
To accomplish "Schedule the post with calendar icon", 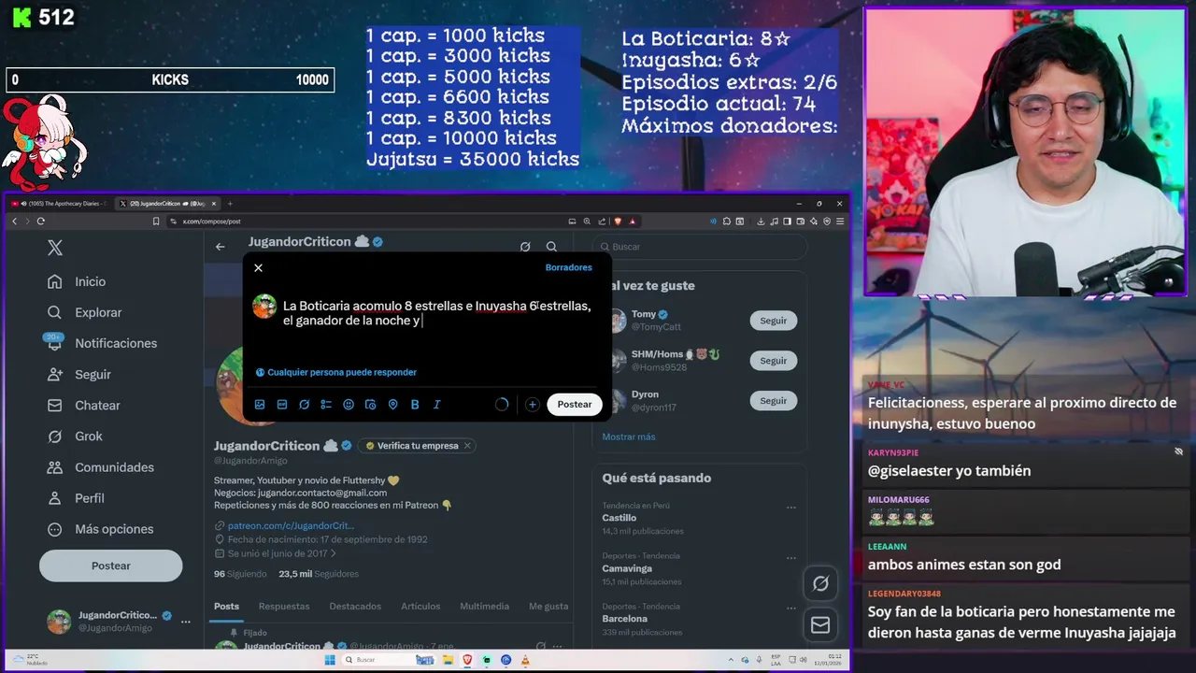I will coord(370,405).
